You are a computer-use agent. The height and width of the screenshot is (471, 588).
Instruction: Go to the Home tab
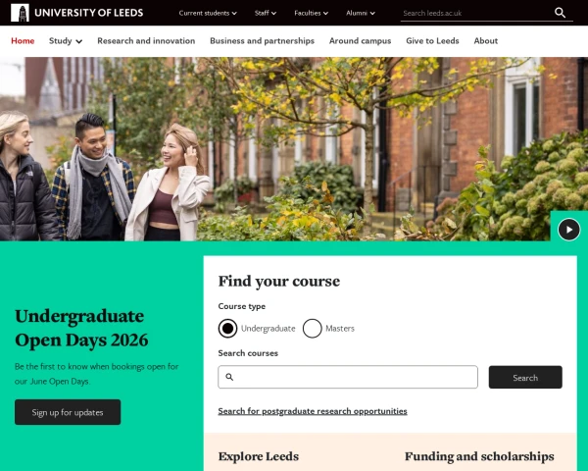click(23, 41)
